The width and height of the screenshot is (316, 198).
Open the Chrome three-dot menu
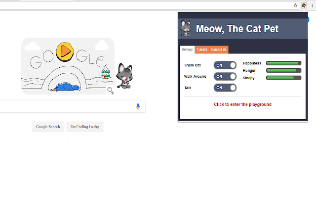[x=312, y=5]
